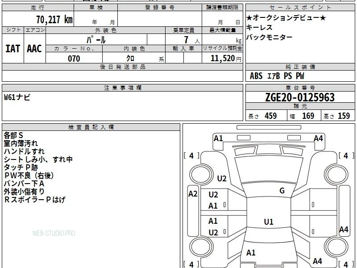Select the color number 070
This screenshot has width=357, height=268.
74,59
